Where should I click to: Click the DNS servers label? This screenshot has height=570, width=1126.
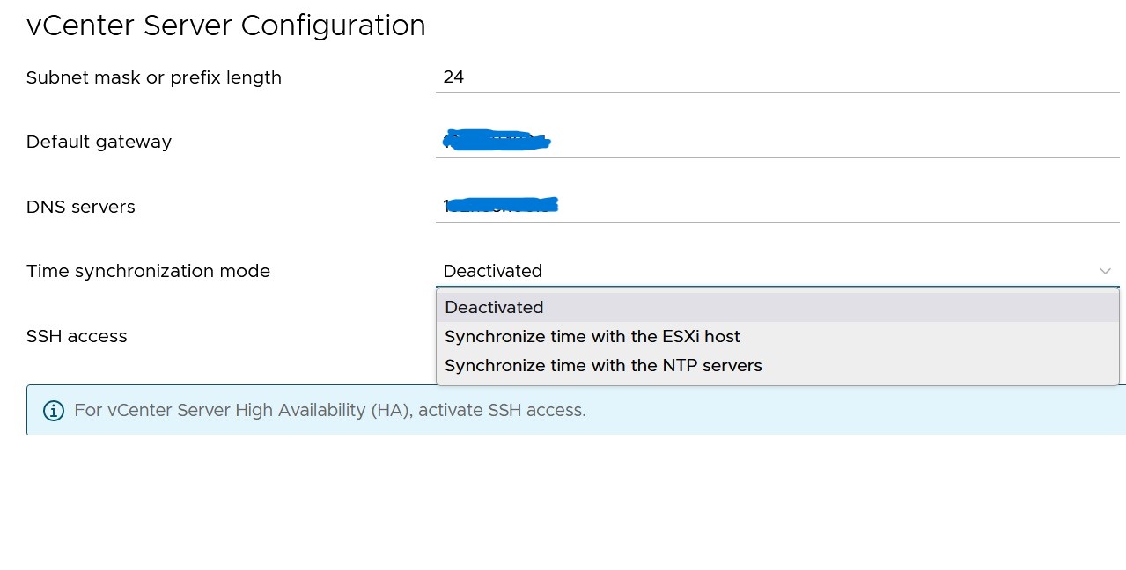[x=81, y=207]
